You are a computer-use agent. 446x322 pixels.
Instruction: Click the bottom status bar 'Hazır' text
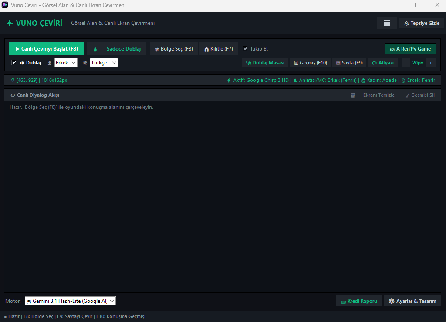pos(14,317)
